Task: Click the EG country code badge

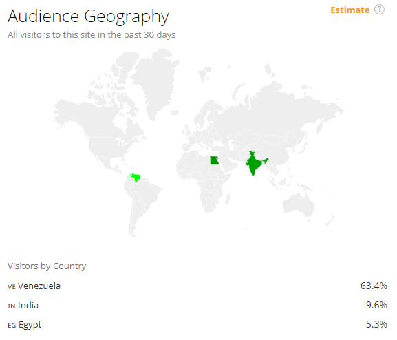Action: (x=12, y=325)
